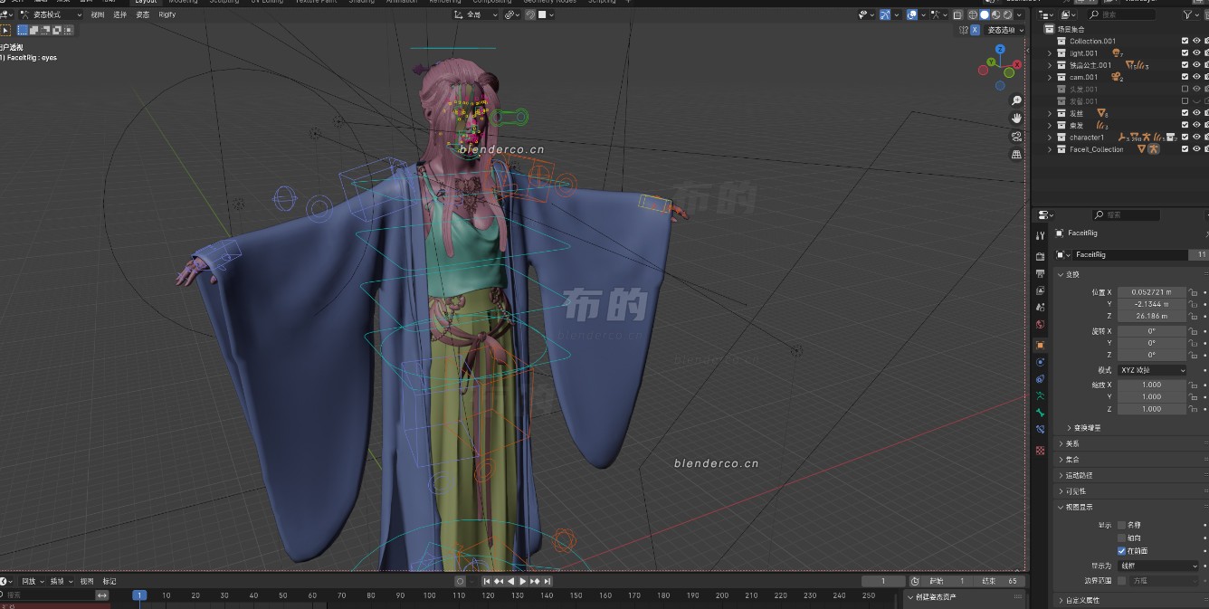
Task: Toggle camera view using the camera gizmo
Action: click(x=1016, y=137)
